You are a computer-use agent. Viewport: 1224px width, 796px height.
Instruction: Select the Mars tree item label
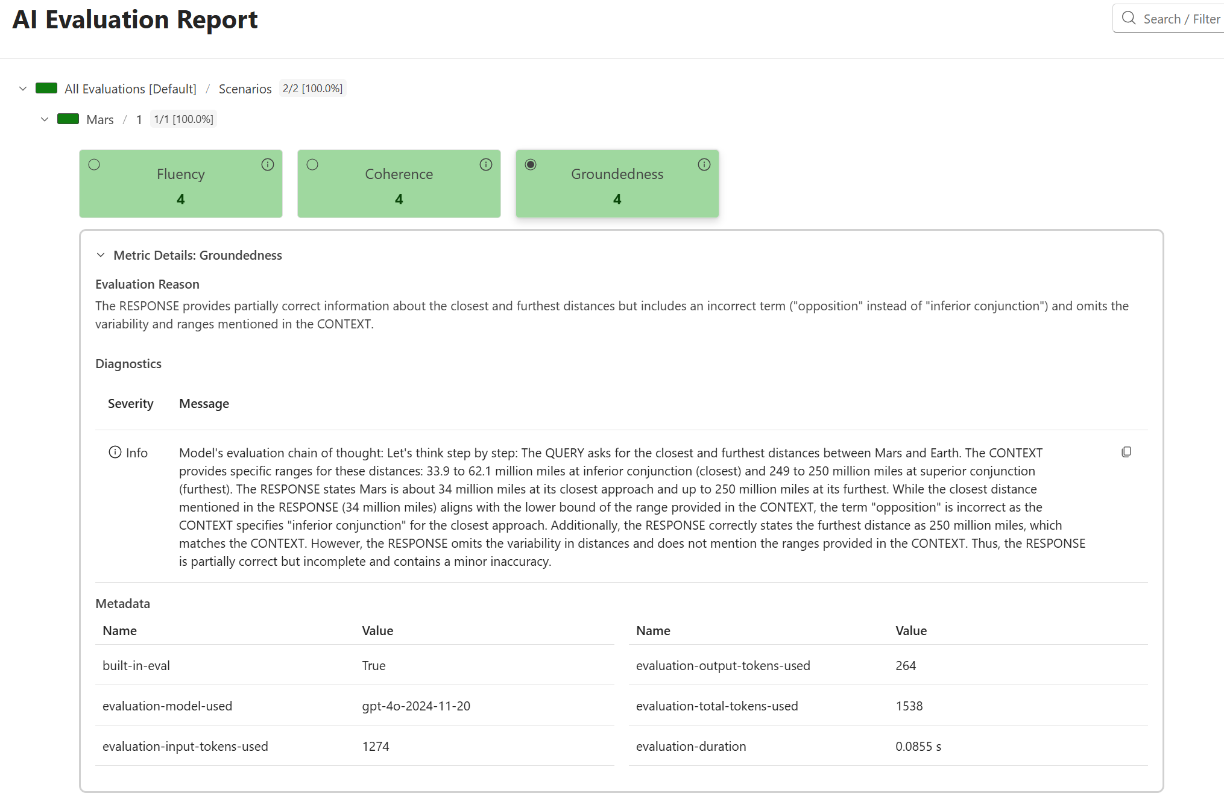(x=101, y=119)
